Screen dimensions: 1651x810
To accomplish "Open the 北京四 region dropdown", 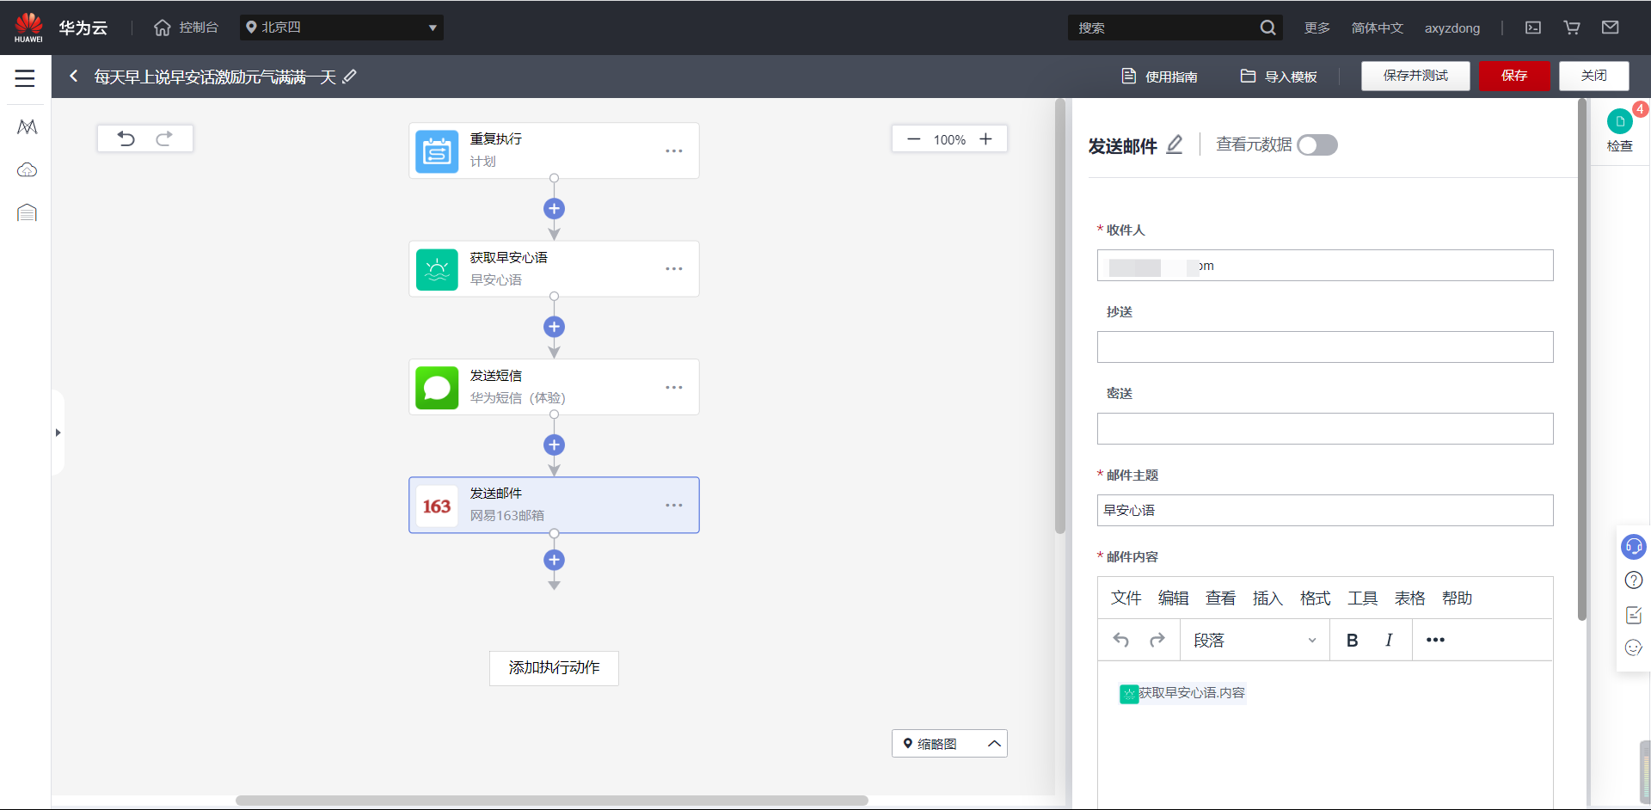I will pyautogui.click(x=341, y=28).
